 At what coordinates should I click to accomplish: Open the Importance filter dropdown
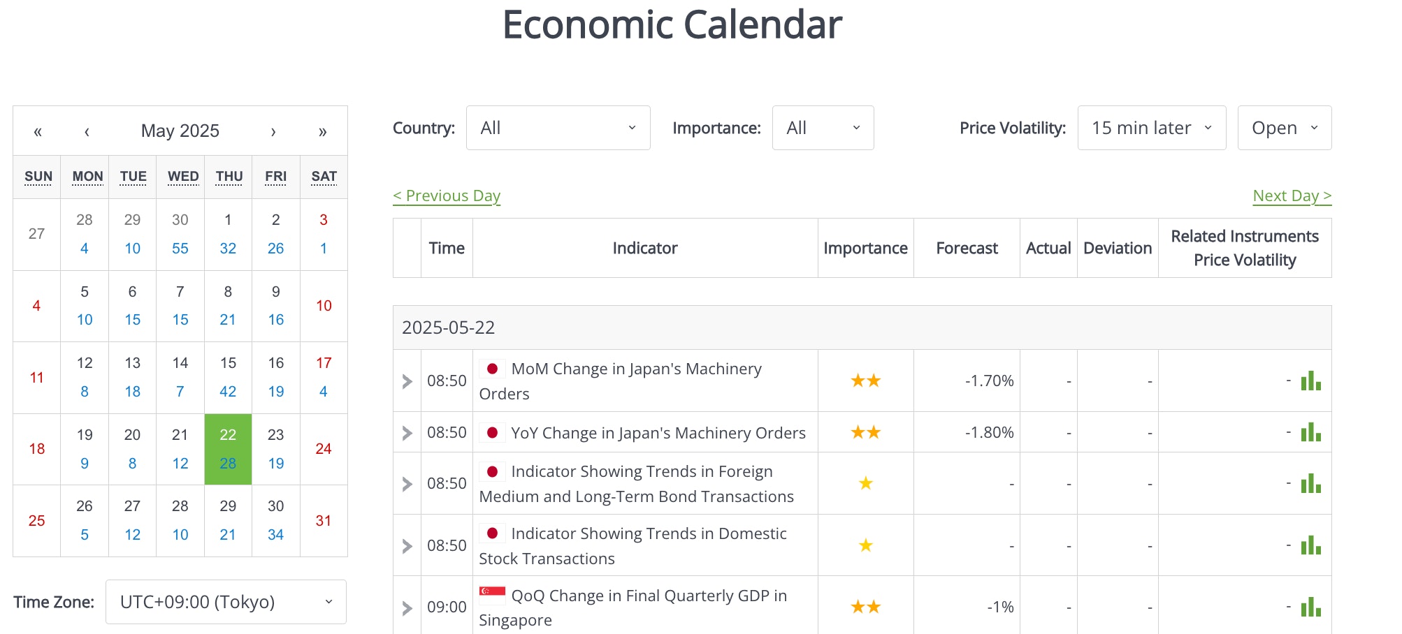coord(823,127)
